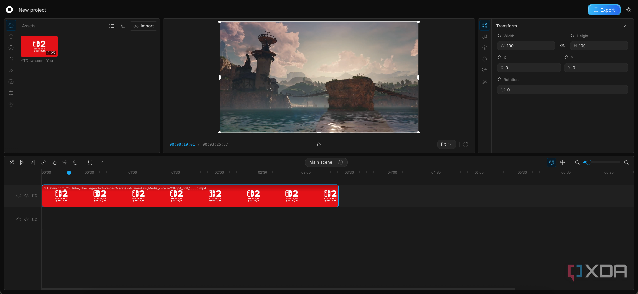Image resolution: width=638 pixels, height=294 pixels.
Task: Play the video preview
Action: (319, 144)
